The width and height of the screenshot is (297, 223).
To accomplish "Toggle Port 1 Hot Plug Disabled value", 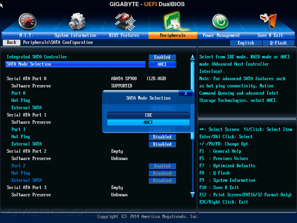I will pos(162,137).
